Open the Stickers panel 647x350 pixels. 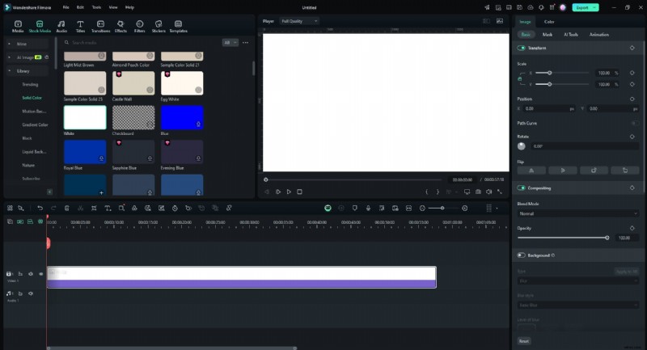(159, 27)
